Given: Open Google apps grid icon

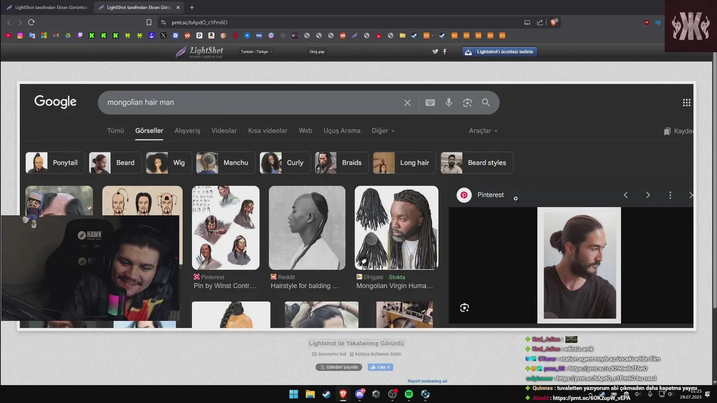Looking at the screenshot, I should click(x=687, y=102).
